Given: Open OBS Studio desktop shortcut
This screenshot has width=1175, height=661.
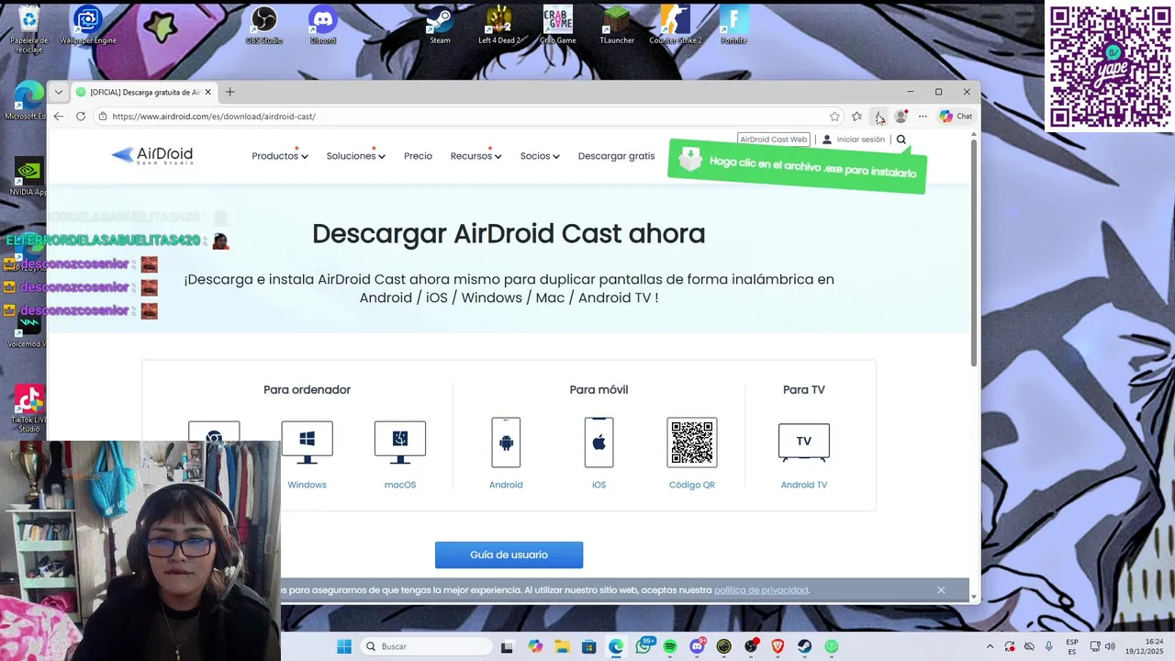Looking at the screenshot, I should pyautogui.click(x=264, y=25).
